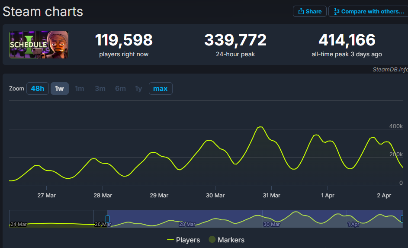Click the 400k y-axis label
Image resolution: width=408 pixels, height=248 pixels.
tap(396, 126)
